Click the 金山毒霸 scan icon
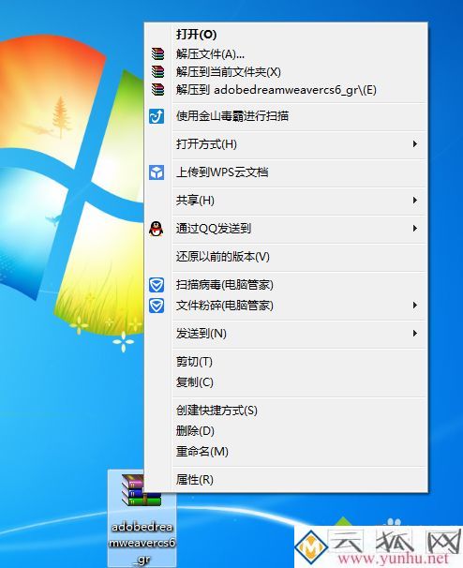This screenshot has height=568, width=463. 157,116
